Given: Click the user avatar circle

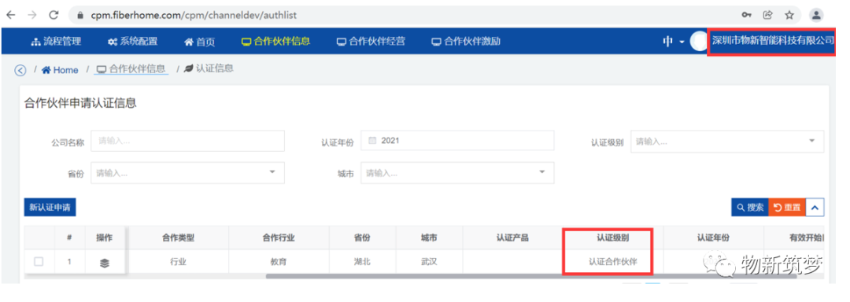Looking at the screenshot, I should pos(699,42).
